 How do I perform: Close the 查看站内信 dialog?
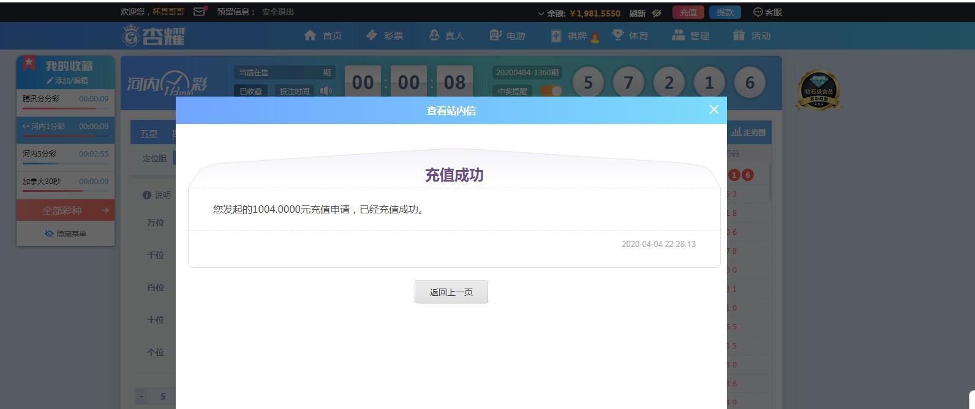point(713,109)
